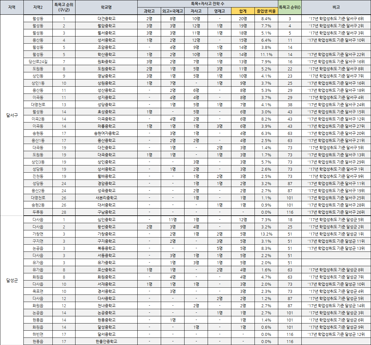The image size is (371, 345).
Task: Select the 옥포면 area cell
Action: (x=38, y=291)
